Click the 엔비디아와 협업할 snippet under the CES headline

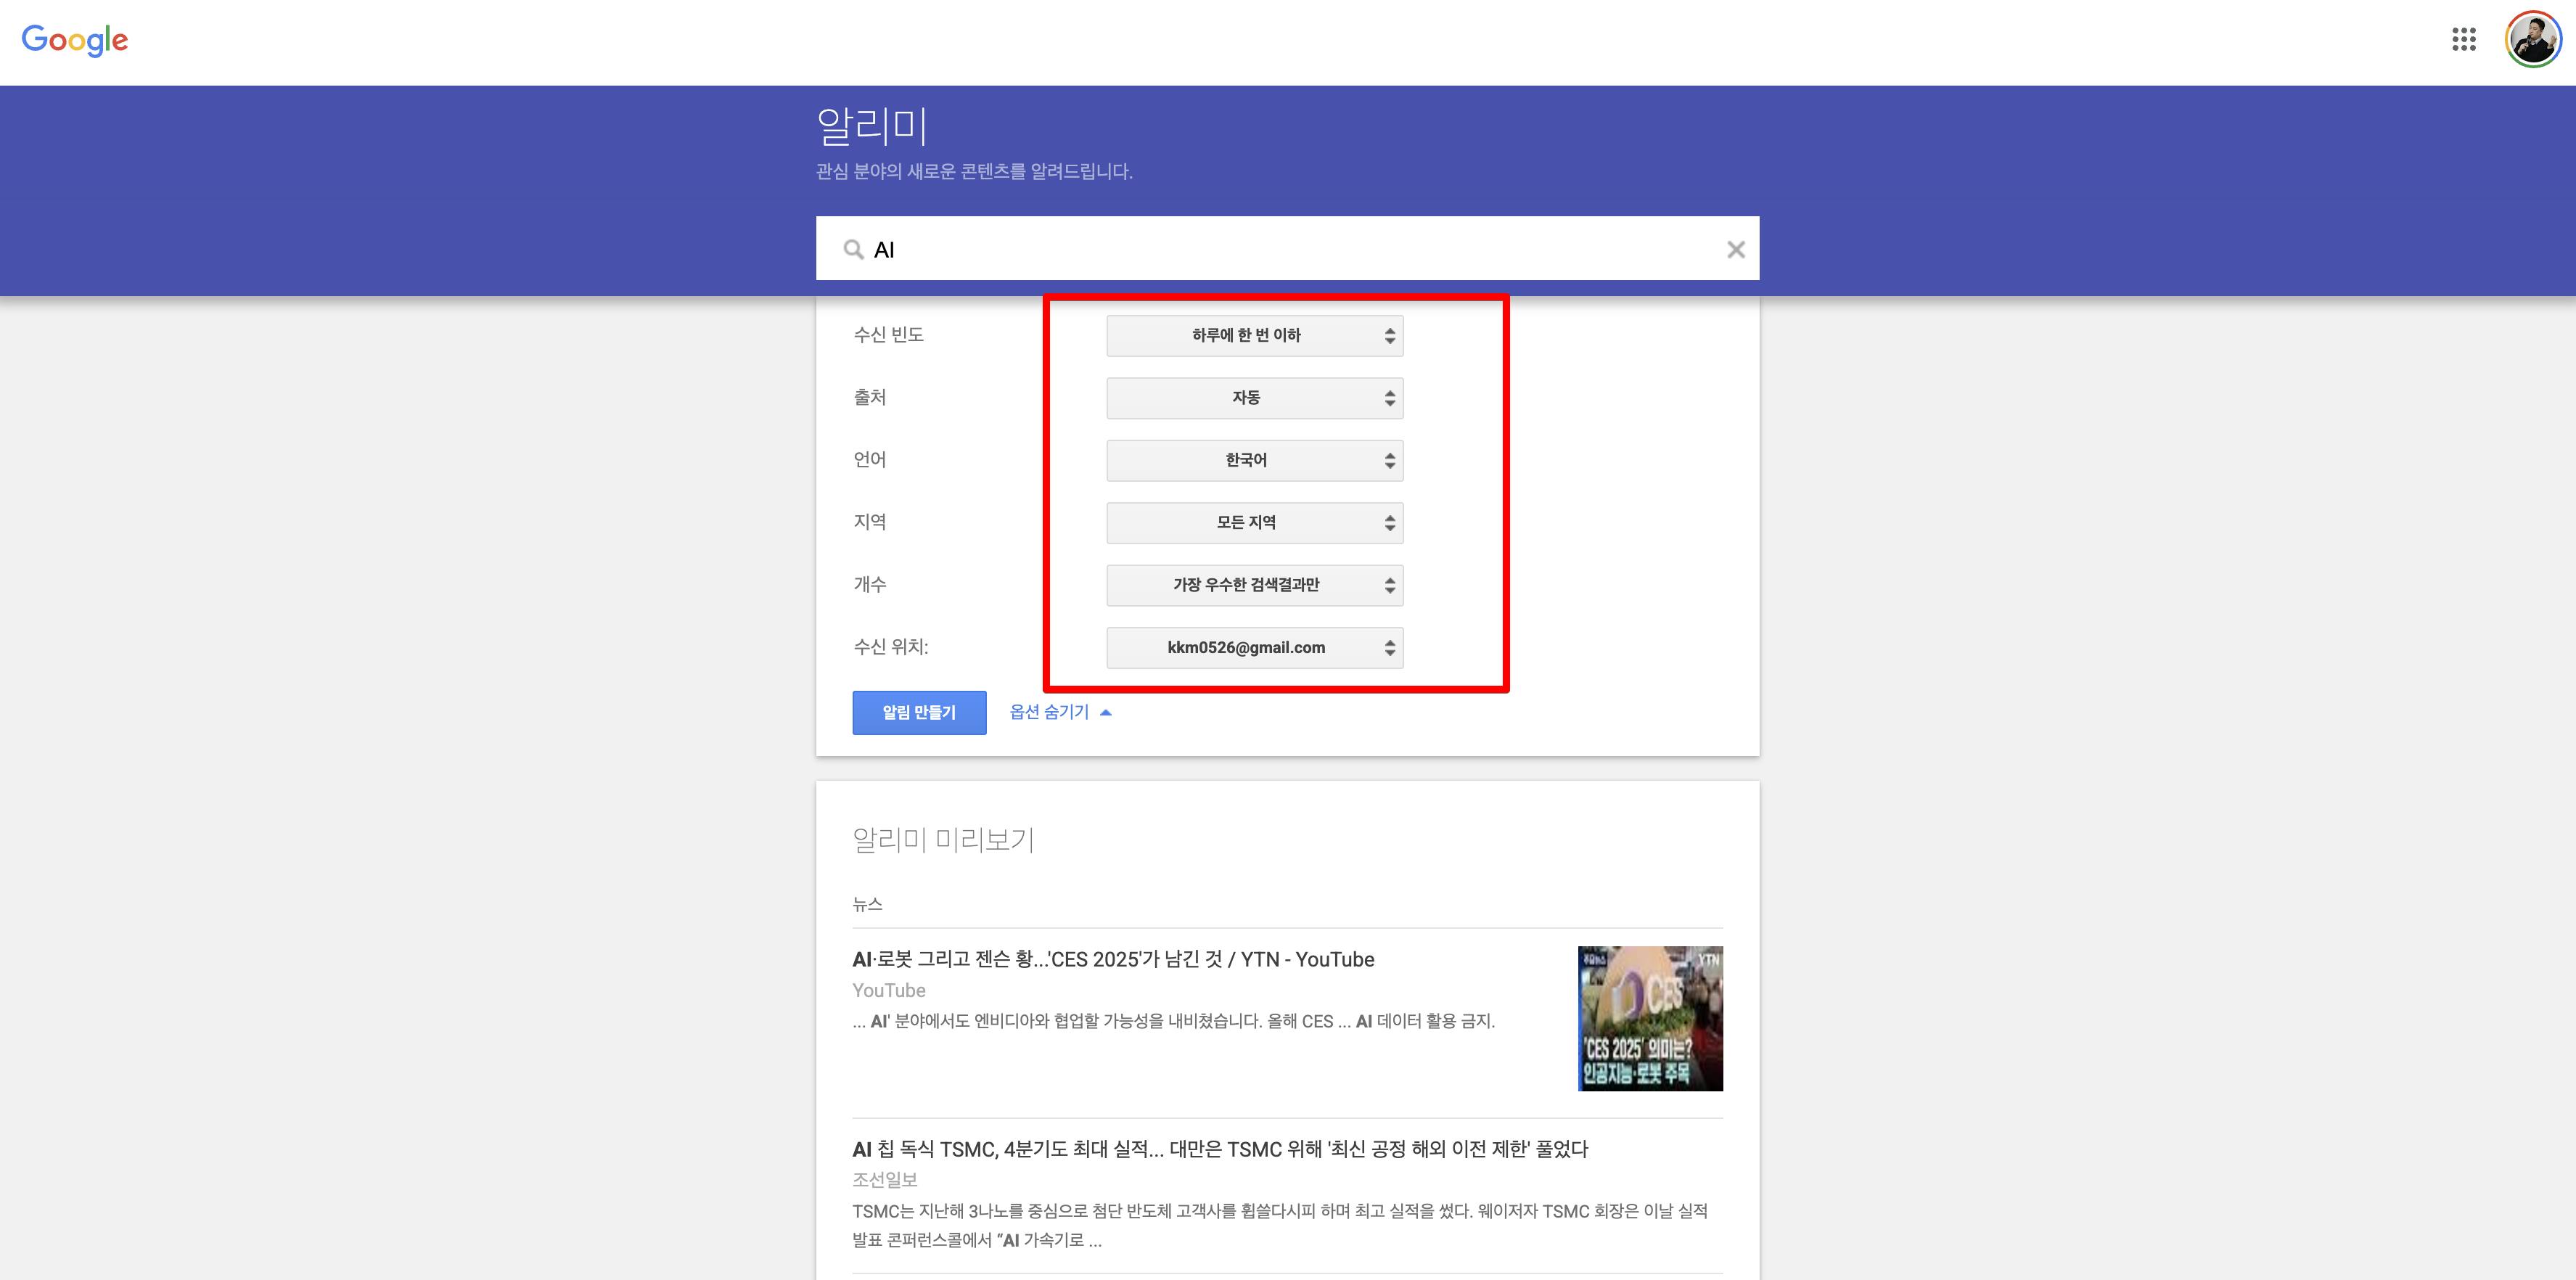click(1173, 1021)
